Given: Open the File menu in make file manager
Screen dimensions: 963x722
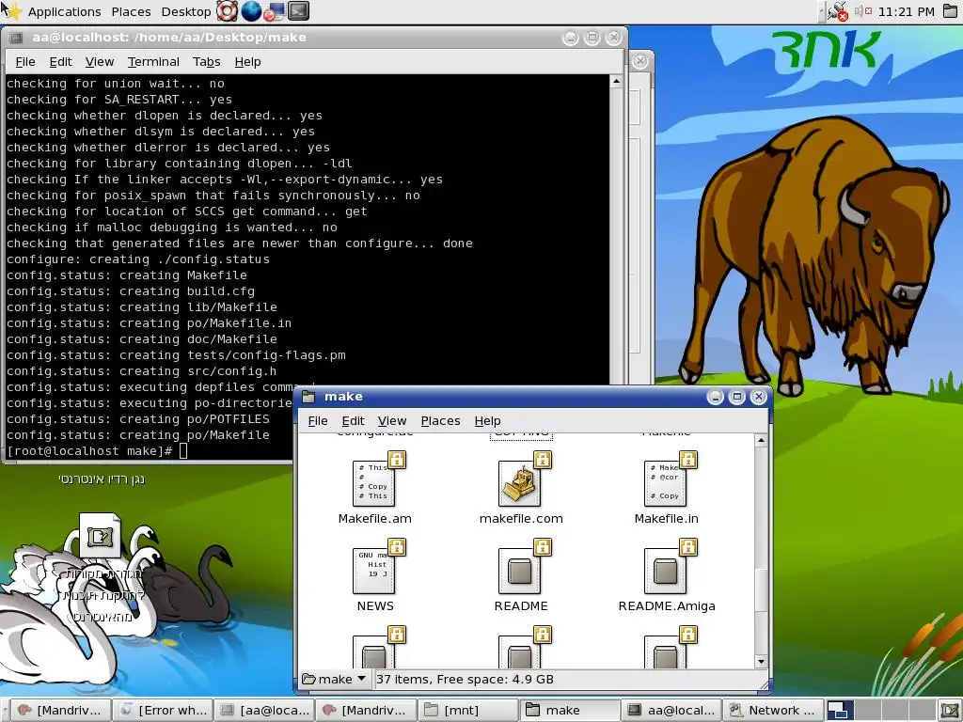Looking at the screenshot, I should 318,420.
